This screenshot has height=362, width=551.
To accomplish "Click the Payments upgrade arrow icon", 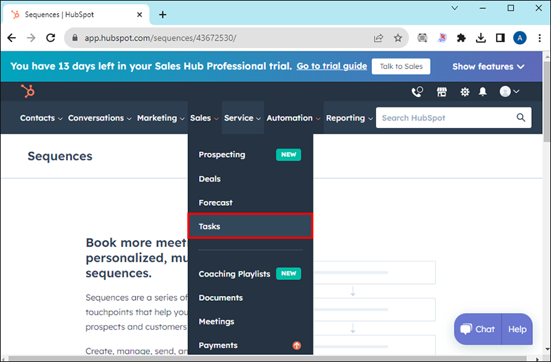I will tap(297, 345).
